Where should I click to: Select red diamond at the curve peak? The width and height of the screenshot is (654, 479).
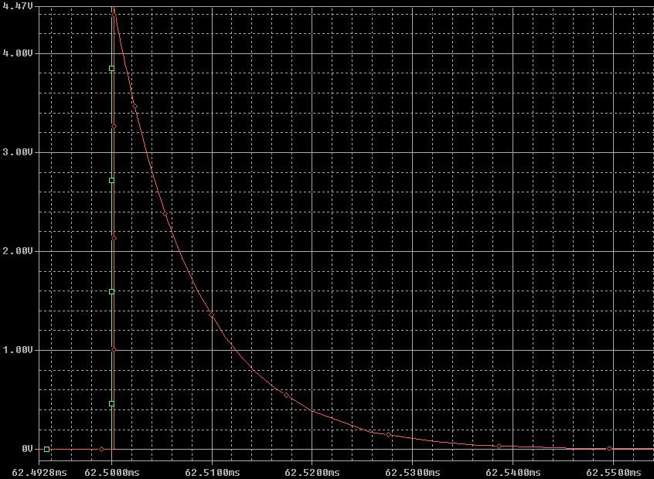pos(114,15)
